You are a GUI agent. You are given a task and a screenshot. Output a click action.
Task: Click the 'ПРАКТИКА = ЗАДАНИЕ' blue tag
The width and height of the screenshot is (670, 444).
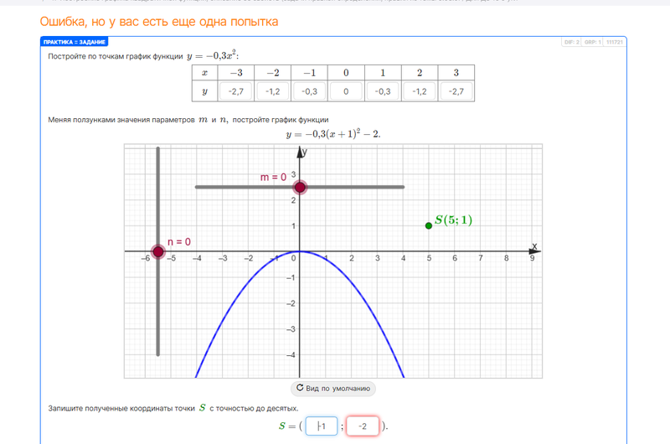[x=75, y=42]
